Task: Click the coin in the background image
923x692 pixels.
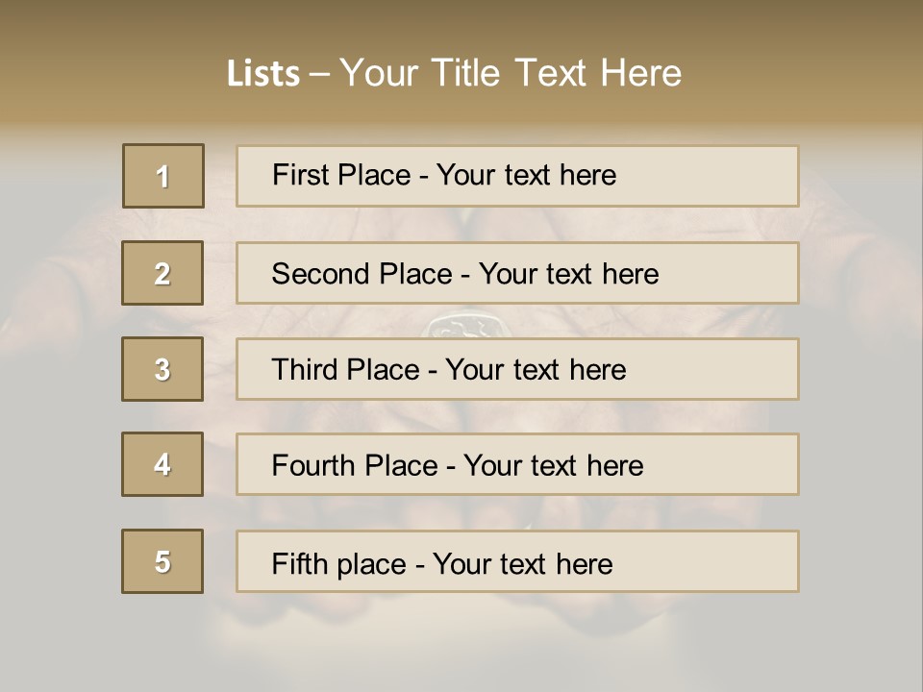Action: tap(461, 326)
